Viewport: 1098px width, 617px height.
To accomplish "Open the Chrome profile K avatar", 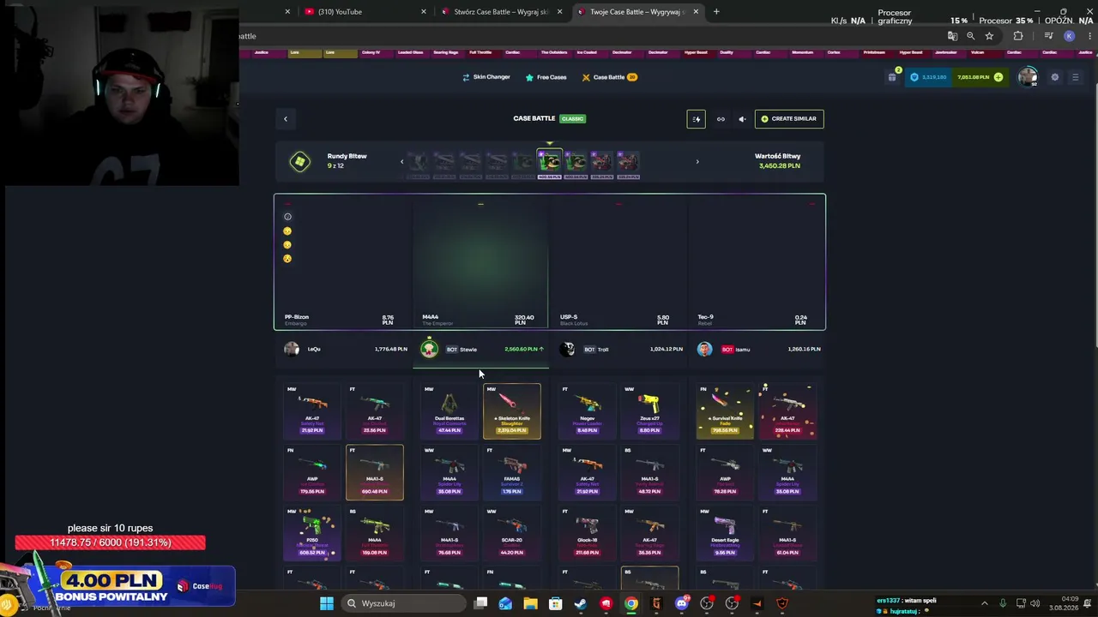I will (1069, 36).
